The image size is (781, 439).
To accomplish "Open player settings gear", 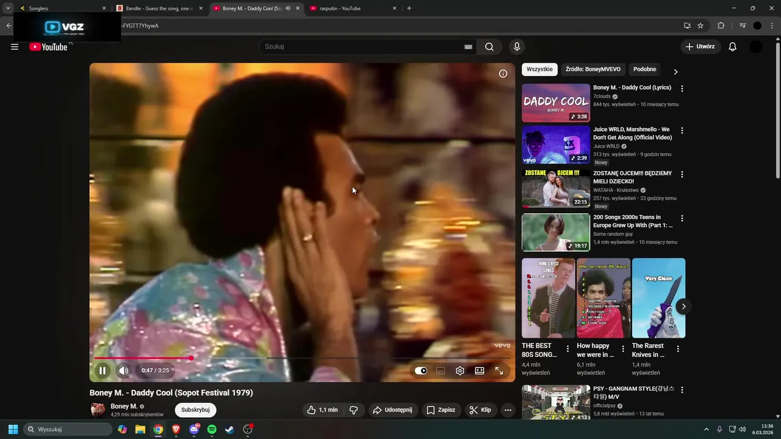I will click(460, 370).
